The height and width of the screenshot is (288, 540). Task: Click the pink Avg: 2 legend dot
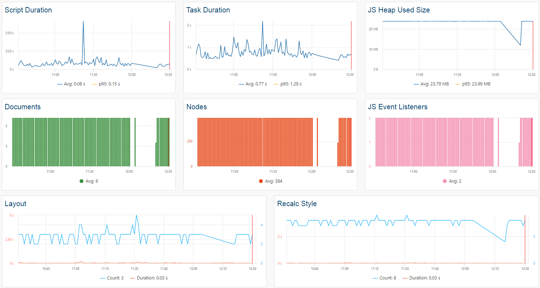tap(445, 181)
